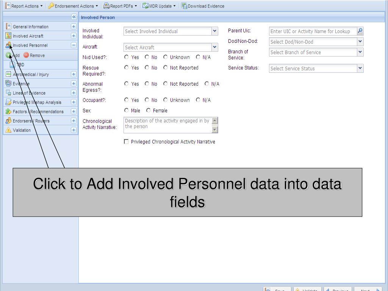Open the Select Dod/Non-Dod dropdown
Viewport: 388px width, 291px height.
360,42
